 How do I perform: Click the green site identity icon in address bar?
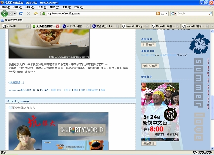(x=44, y=13)
